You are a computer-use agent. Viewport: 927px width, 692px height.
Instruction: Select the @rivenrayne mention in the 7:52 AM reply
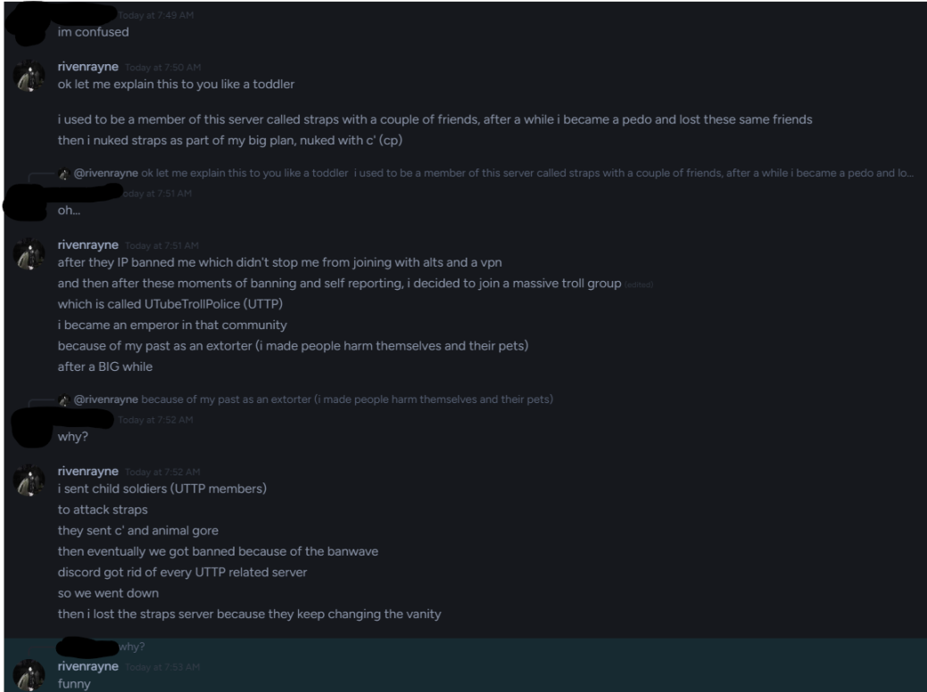[106, 400]
